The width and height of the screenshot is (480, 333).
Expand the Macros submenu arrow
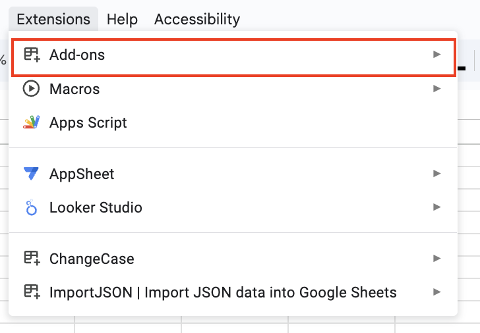pos(436,89)
